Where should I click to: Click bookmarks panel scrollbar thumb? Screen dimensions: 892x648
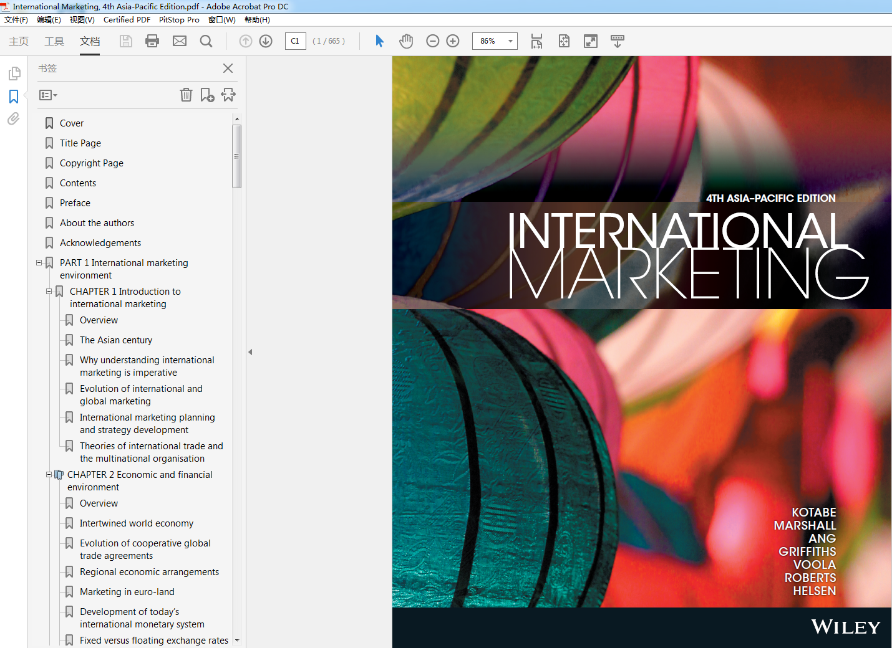pos(236,156)
